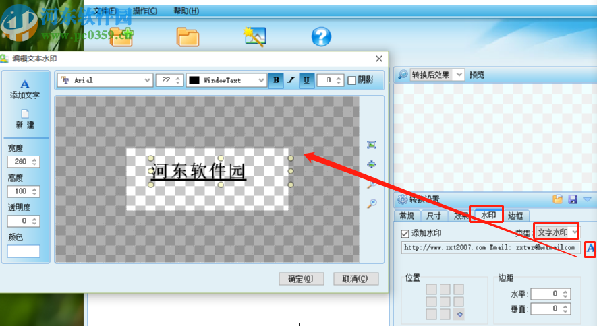Click the 透明度 transparency 0 stepper
Image resolution: width=597 pixels, height=326 pixels.
coord(23,221)
